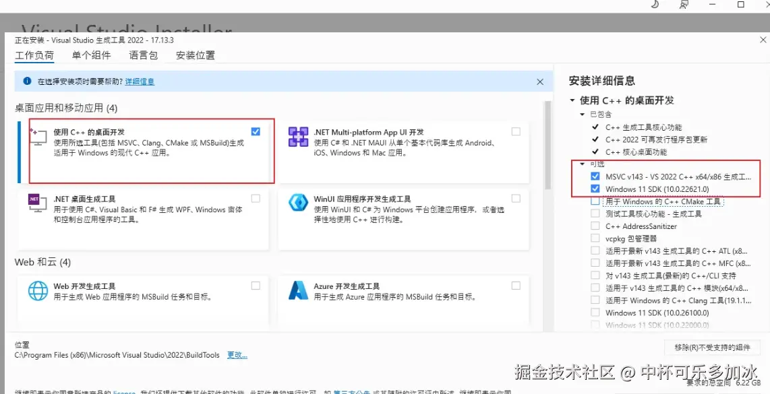This screenshot has height=394, width=770.
Task: Dismiss the help banner with its X
Action: tap(540, 82)
